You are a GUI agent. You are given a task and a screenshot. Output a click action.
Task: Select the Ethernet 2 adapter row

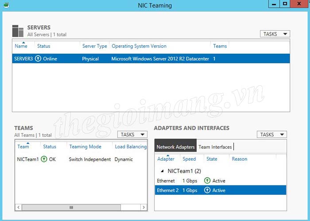(x=221, y=190)
